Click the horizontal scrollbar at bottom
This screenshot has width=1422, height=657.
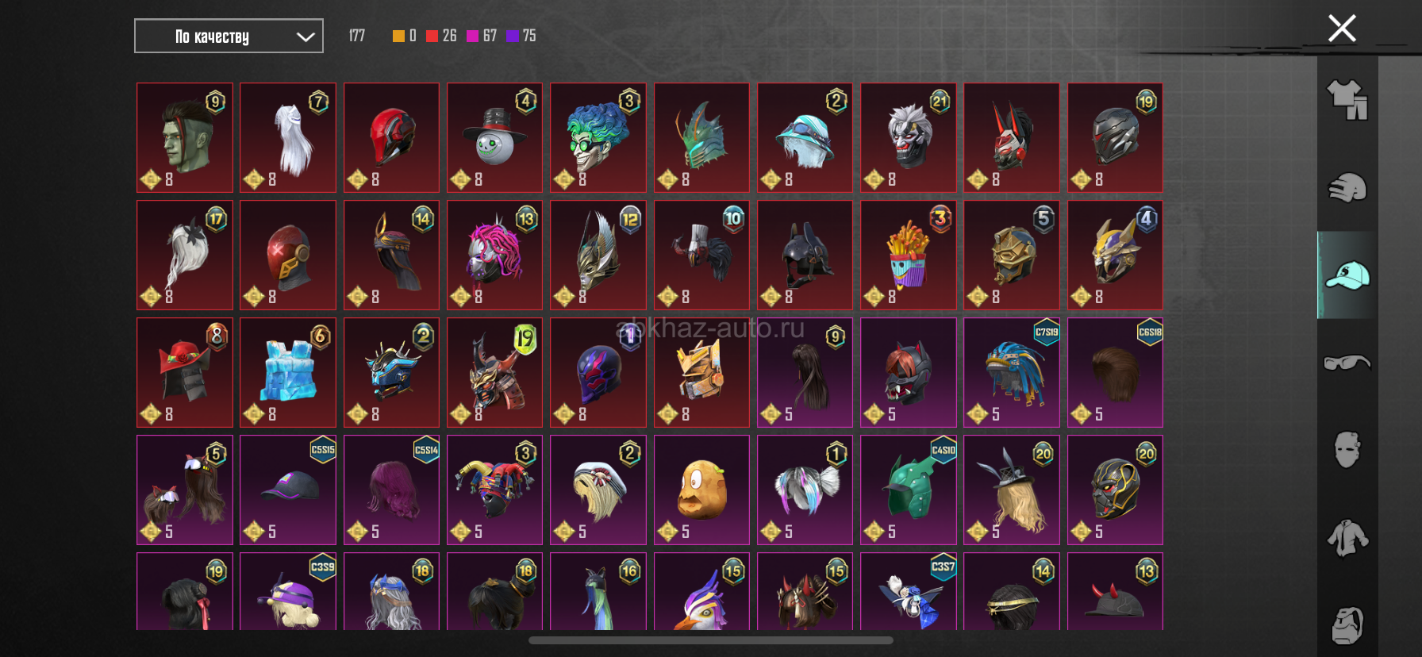coord(711,640)
